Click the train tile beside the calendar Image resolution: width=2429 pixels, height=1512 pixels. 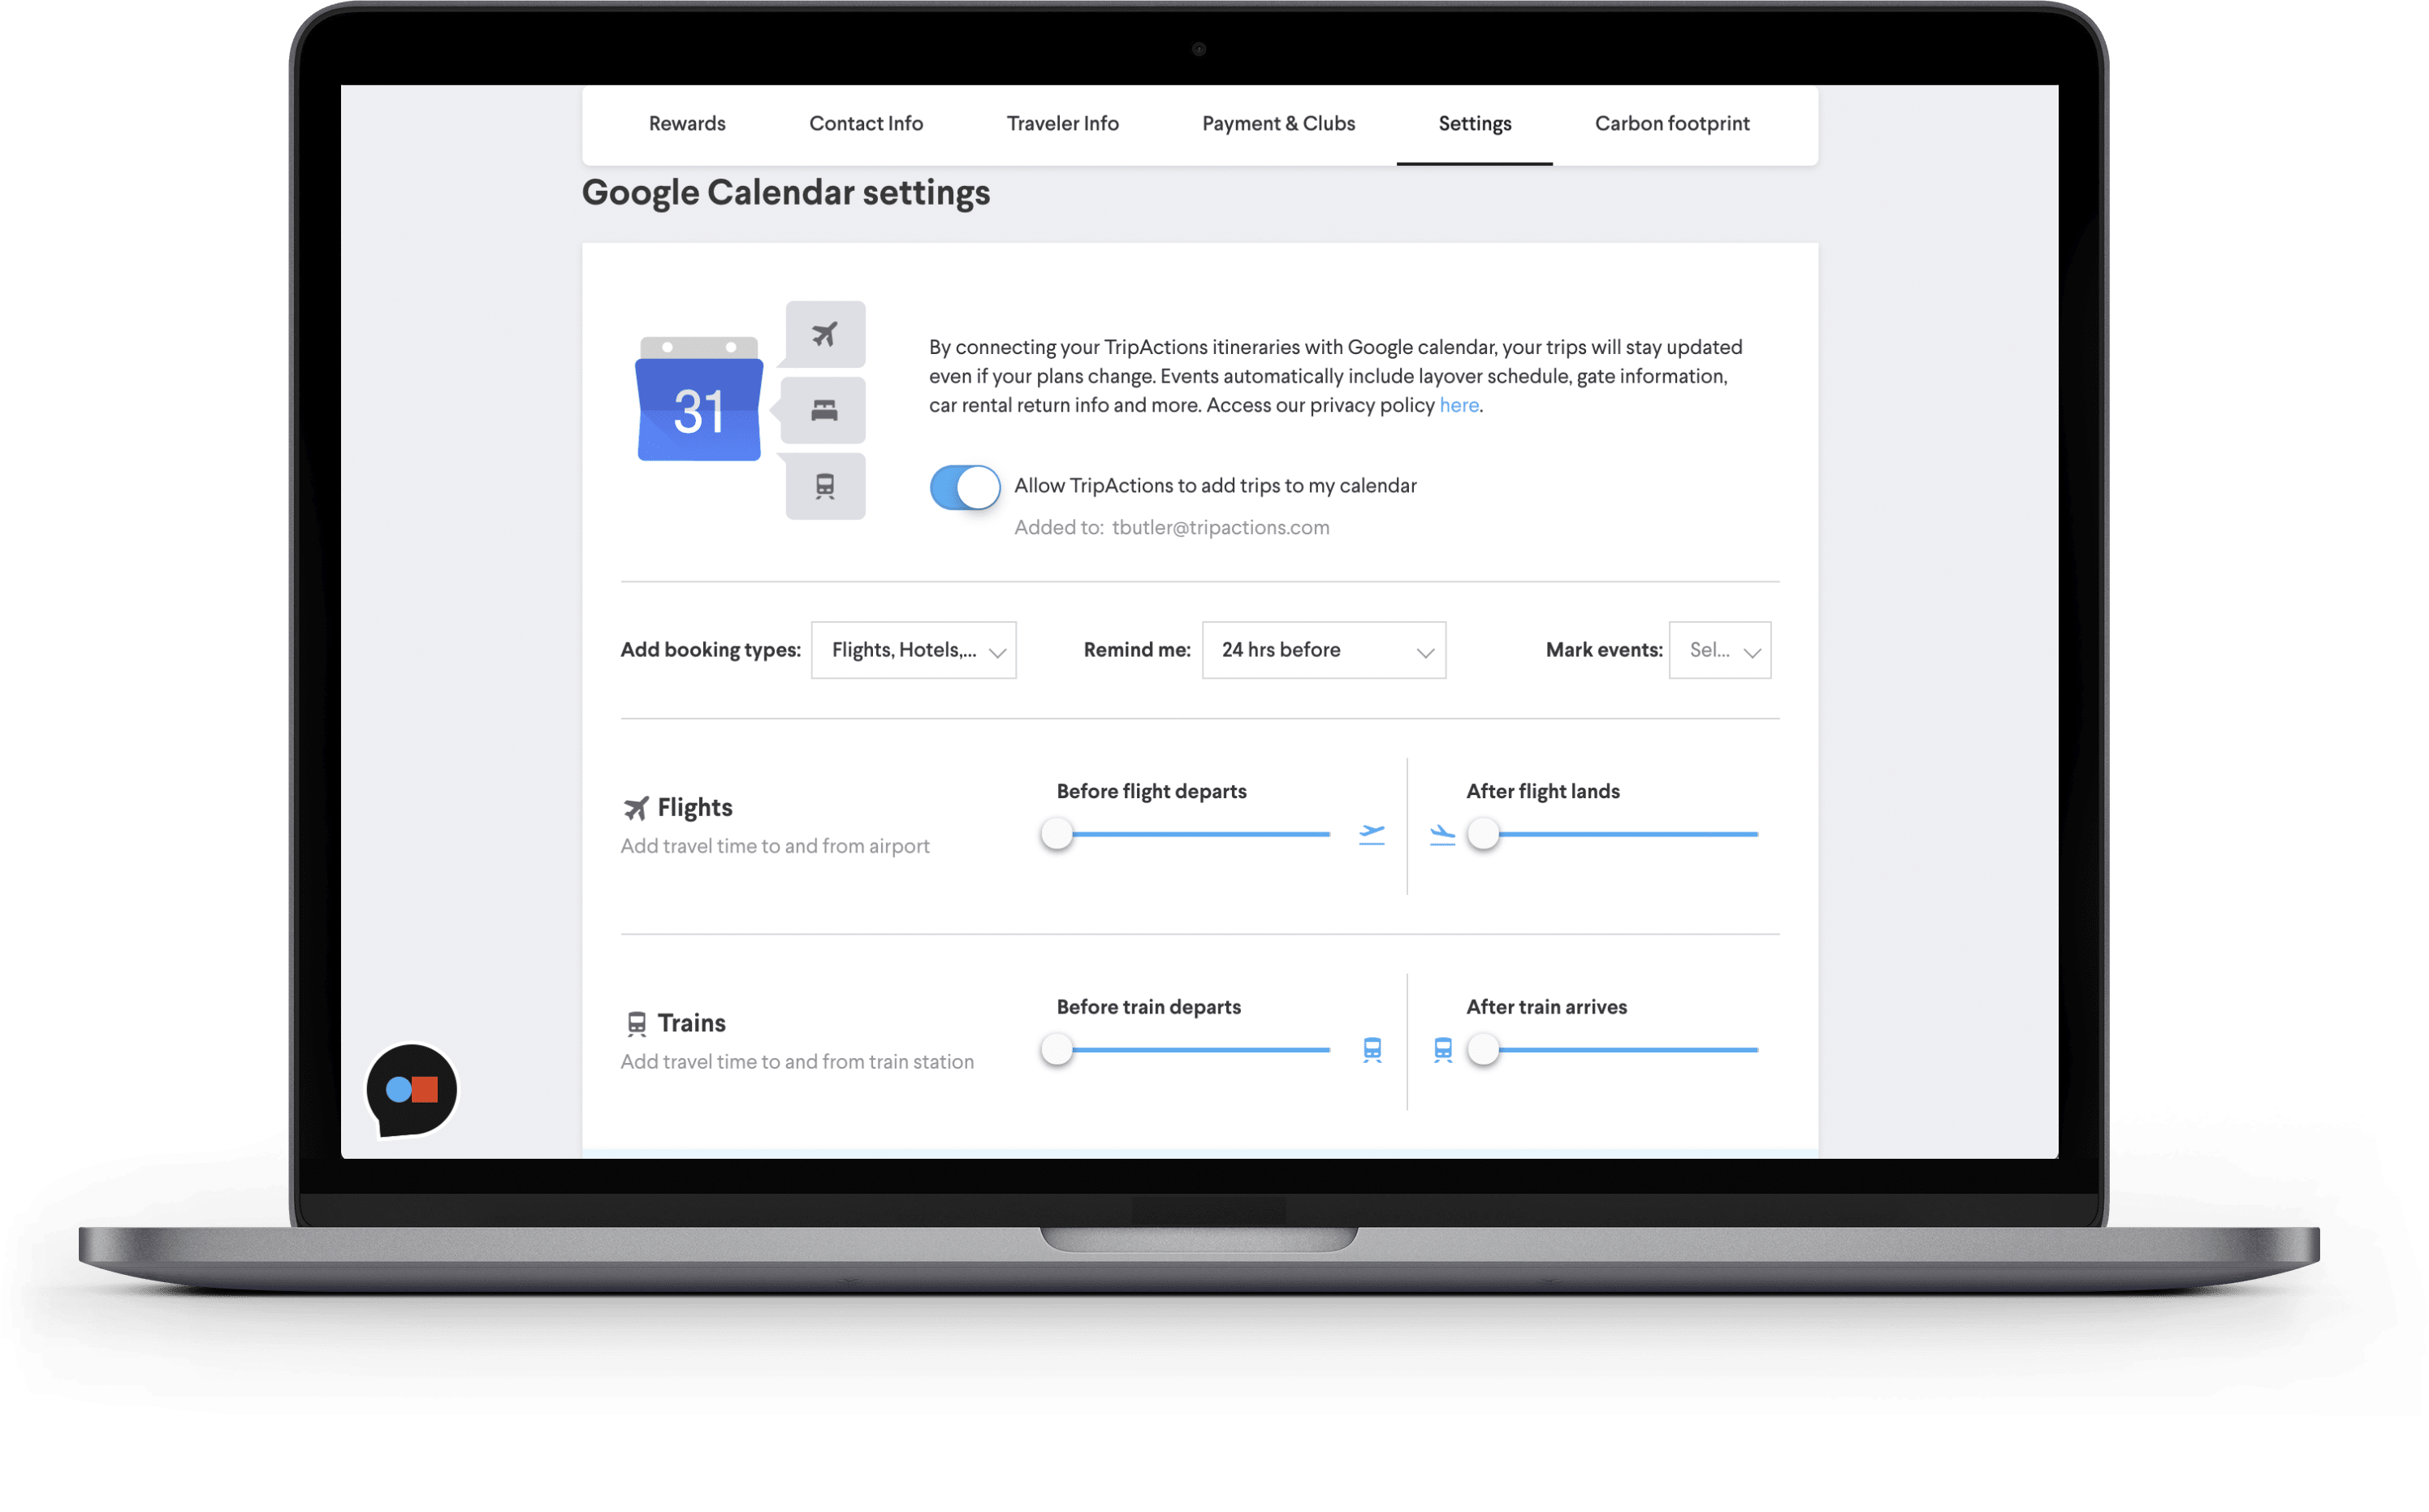pos(825,487)
